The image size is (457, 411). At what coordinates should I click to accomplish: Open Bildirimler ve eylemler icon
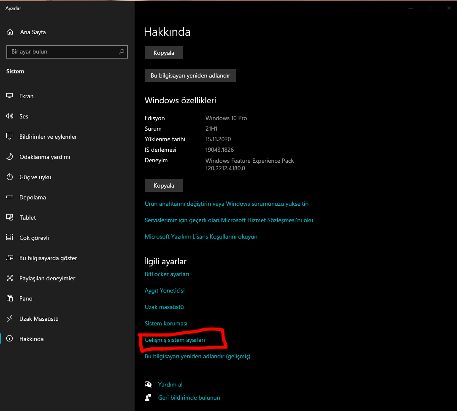[10, 137]
